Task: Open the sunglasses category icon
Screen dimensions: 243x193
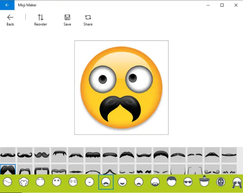Action: coord(188,182)
